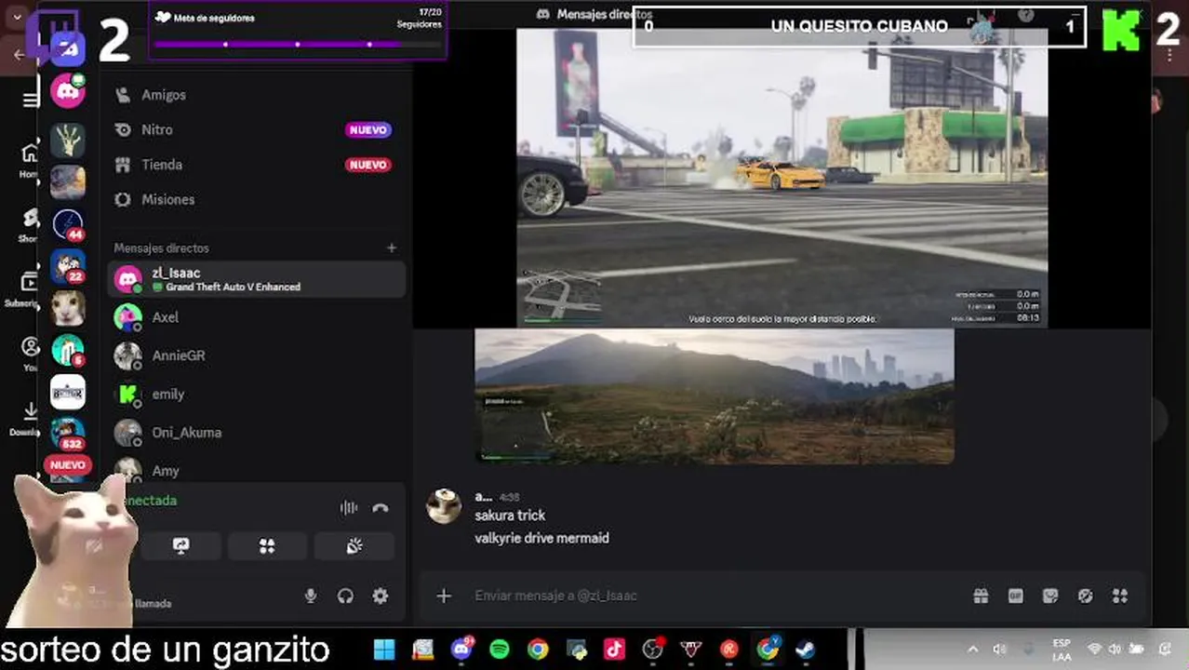Viewport: 1189px width, 670px height.
Task: Open Discord home direct messages icon
Action: click(x=68, y=48)
